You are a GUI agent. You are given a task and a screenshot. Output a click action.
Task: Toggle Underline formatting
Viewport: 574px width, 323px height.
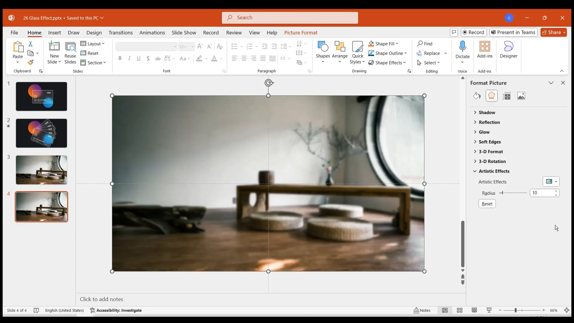pyautogui.click(x=139, y=58)
